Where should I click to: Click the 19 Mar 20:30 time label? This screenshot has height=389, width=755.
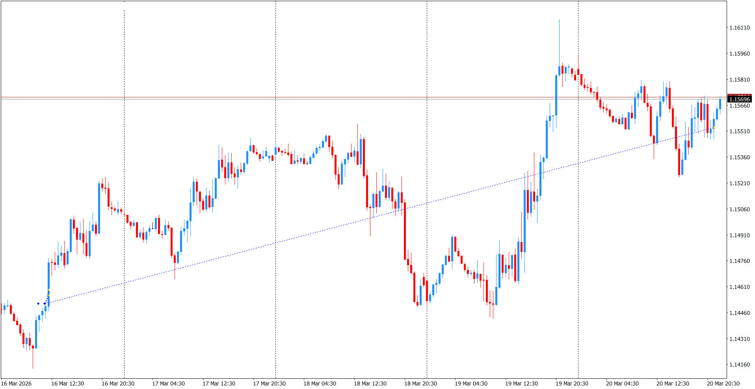[572, 383]
